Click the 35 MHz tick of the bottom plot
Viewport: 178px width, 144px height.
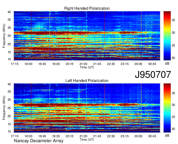(x=9, y=92)
